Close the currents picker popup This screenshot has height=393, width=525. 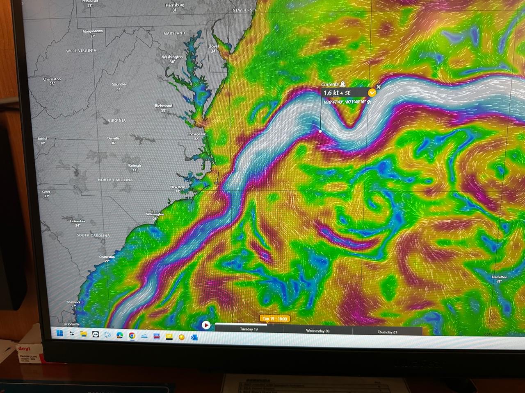coord(379,87)
